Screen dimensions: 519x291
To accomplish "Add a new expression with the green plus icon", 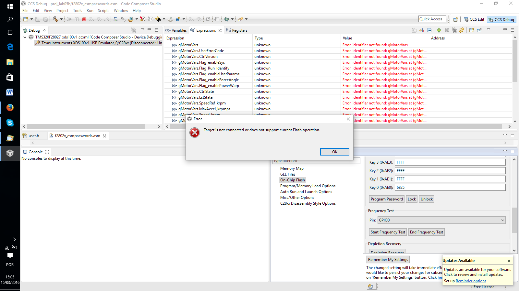I will coord(439,30).
